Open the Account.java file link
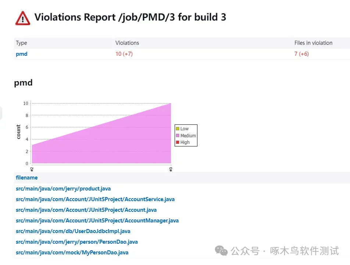The image size is (350, 265). tap(86, 210)
